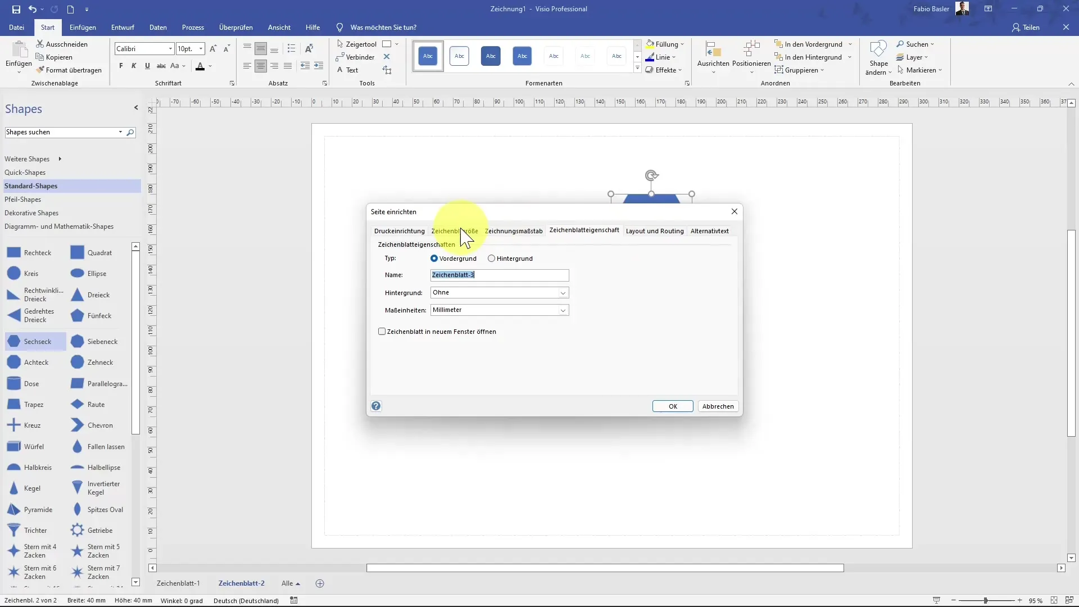1079x607 pixels.
Task: Click the Ausschneiden scissors icon
Action: (40, 44)
